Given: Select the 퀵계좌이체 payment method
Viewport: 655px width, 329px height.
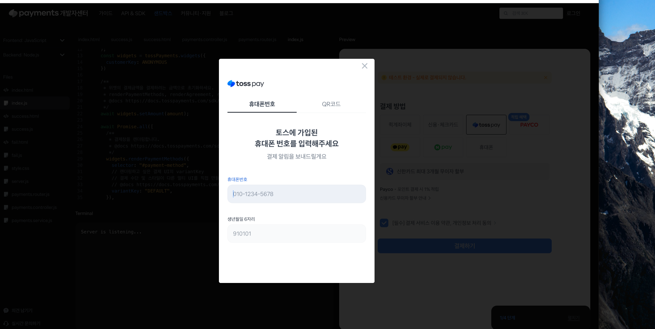Looking at the screenshot, I should click(400, 125).
